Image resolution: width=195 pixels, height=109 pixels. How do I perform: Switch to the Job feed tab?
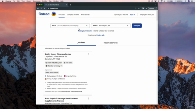[81, 43]
